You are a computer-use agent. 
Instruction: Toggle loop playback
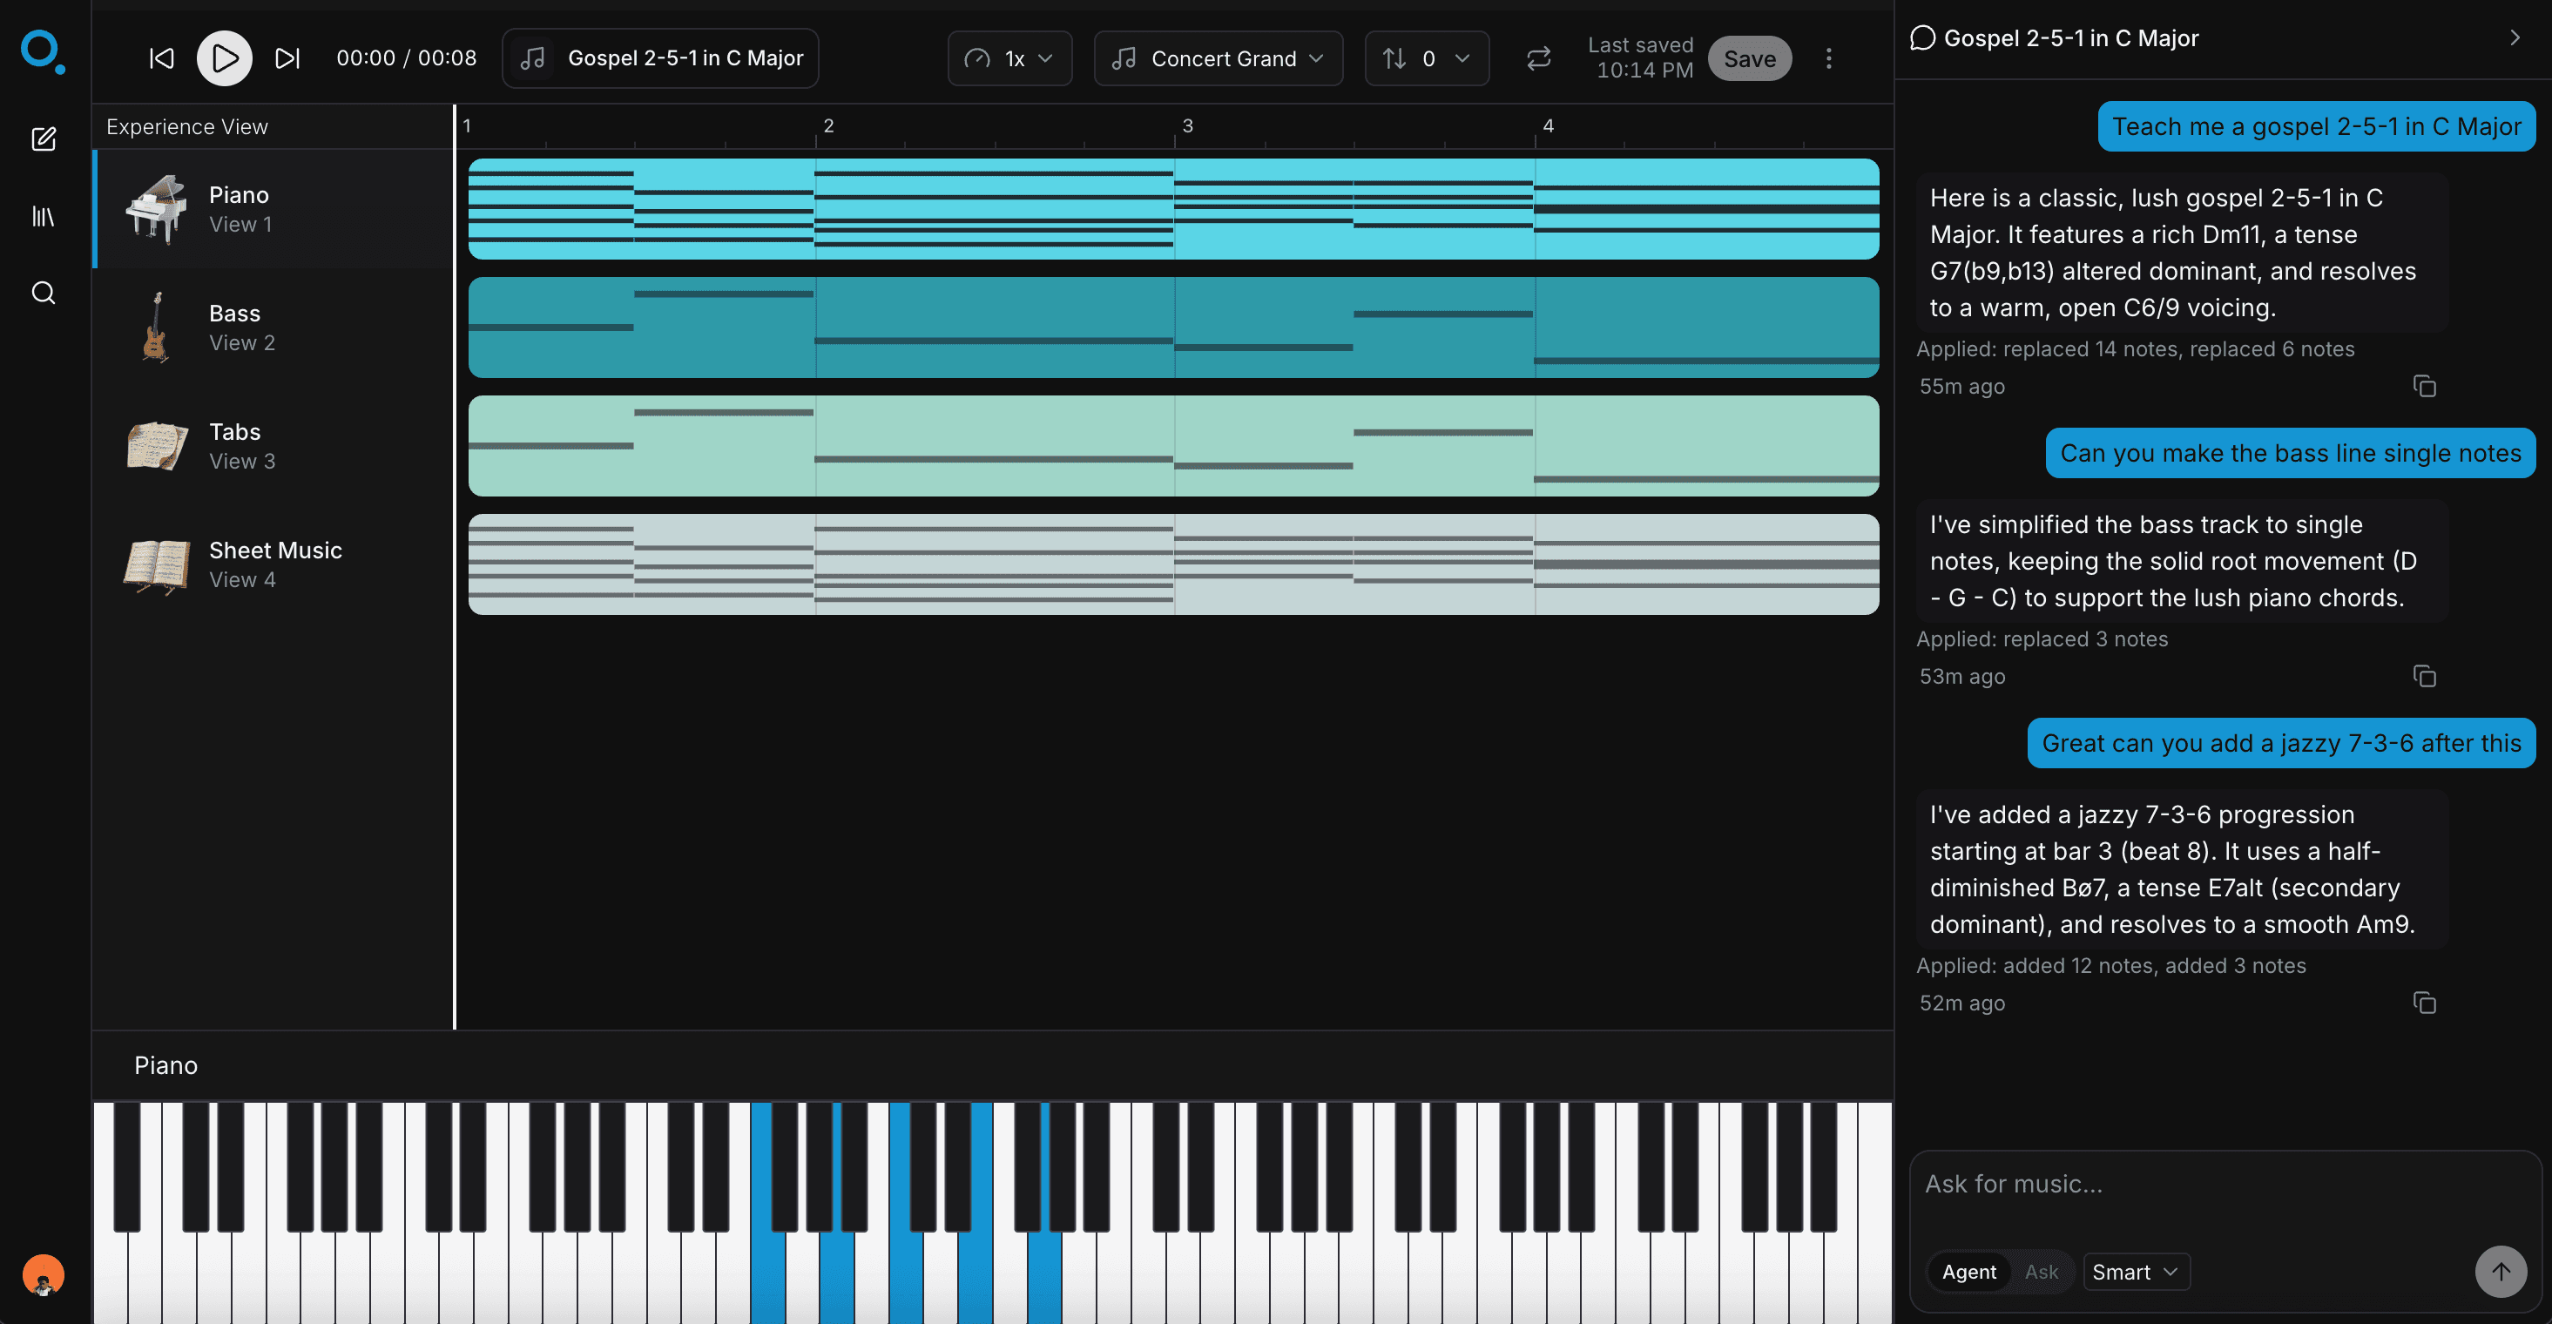pyautogui.click(x=1538, y=58)
